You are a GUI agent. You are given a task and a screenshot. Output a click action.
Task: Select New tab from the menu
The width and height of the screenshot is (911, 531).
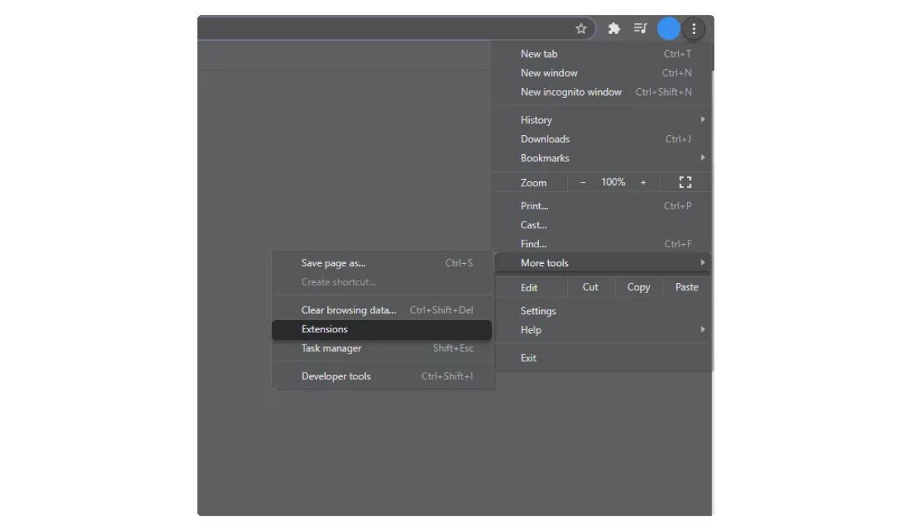point(603,54)
